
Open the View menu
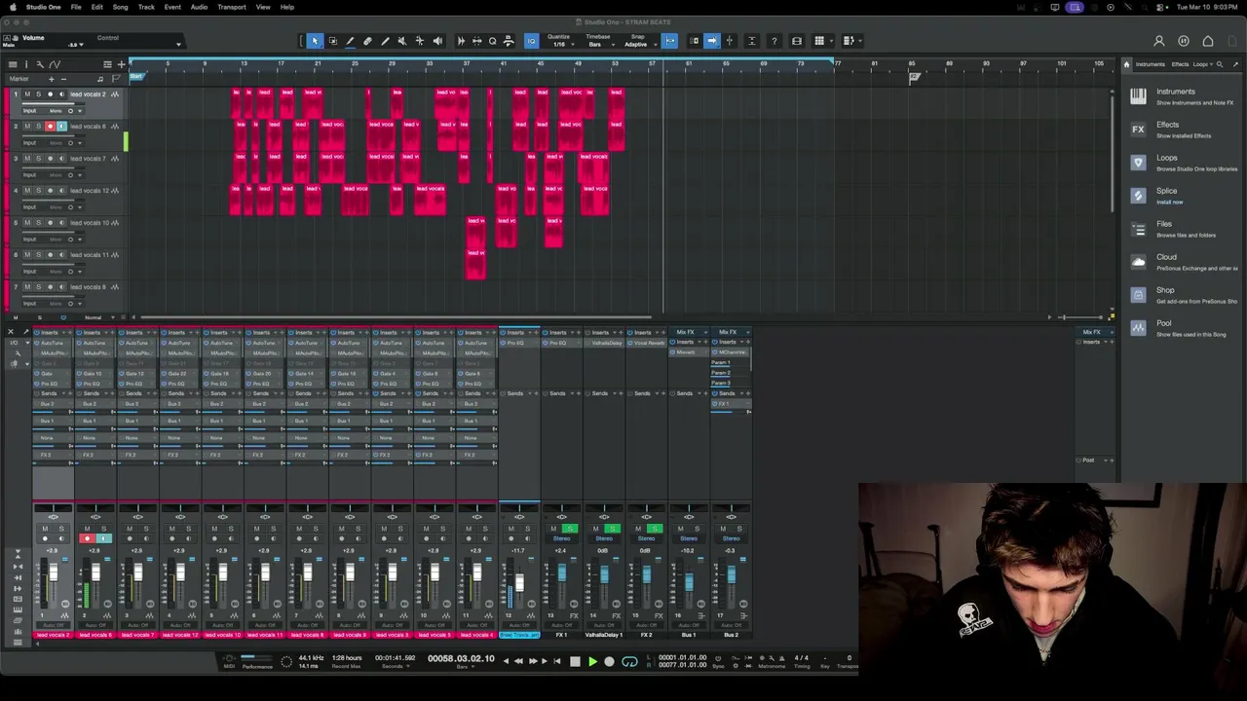[x=263, y=7]
